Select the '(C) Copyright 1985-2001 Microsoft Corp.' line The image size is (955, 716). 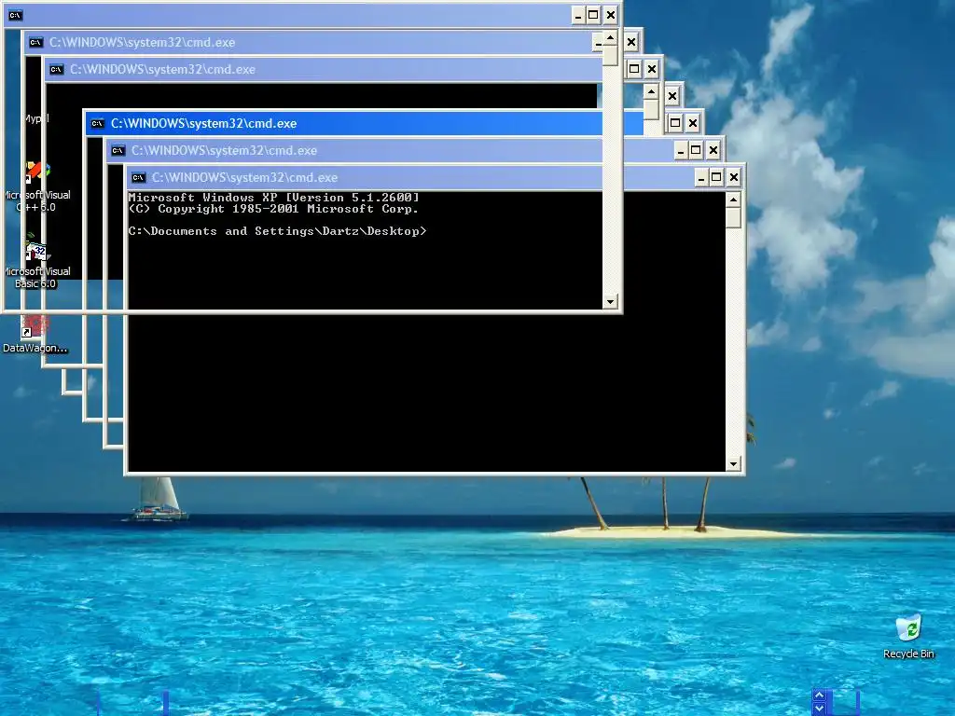pyautogui.click(x=274, y=209)
